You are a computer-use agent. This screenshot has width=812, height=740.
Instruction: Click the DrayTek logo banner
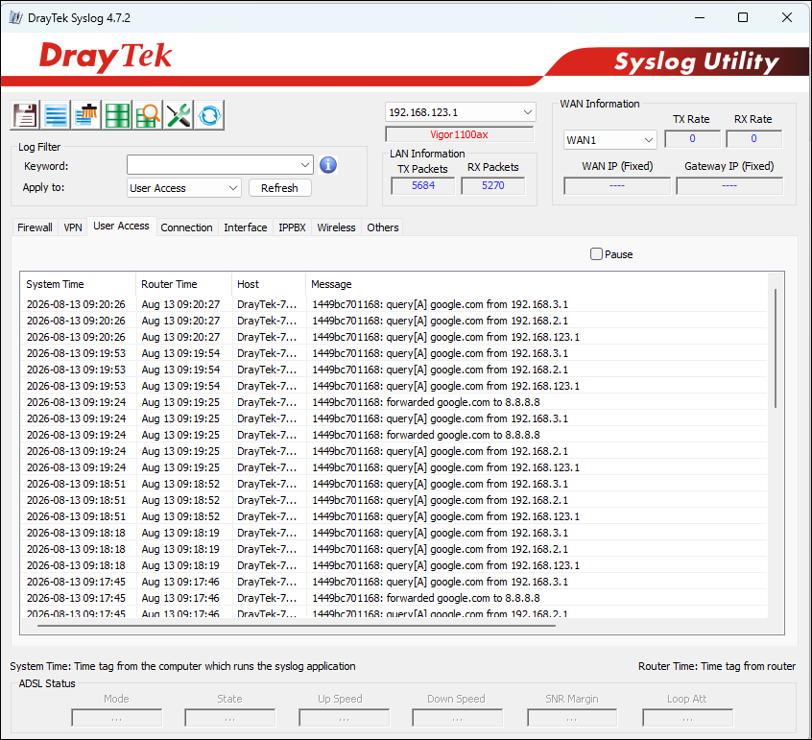point(106,57)
